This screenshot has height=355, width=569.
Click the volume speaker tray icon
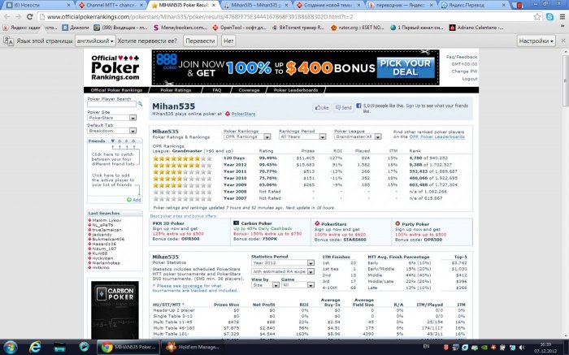coord(522,348)
